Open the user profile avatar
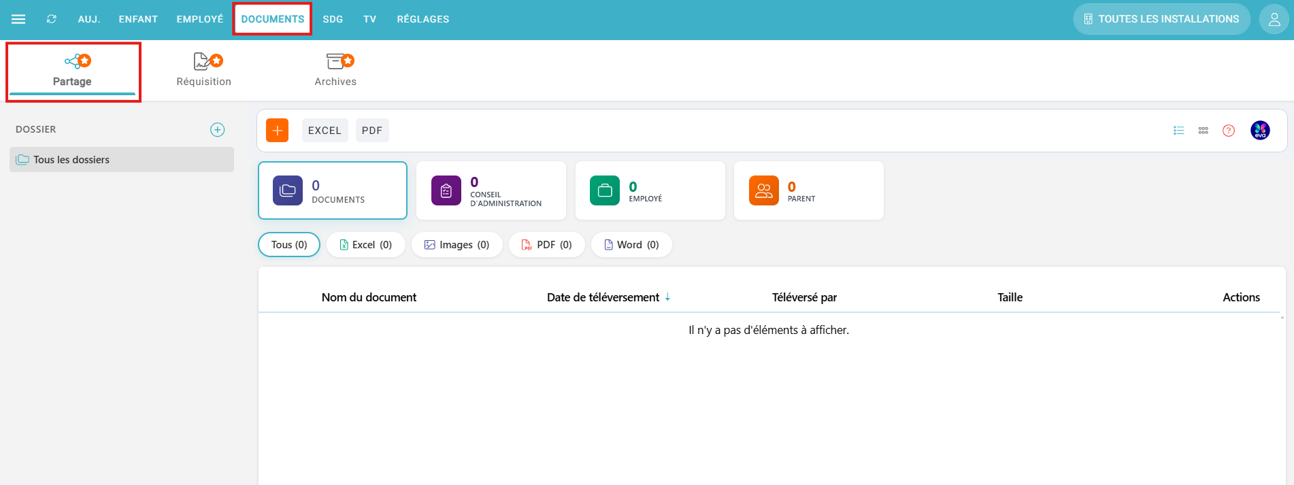This screenshot has height=485, width=1294. click(x=1274, y=20)
